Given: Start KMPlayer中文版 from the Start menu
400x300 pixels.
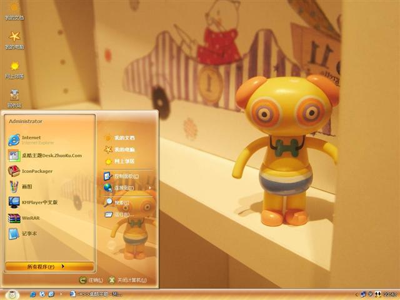Looking at the screenshot, I should [x=32, y=202].
